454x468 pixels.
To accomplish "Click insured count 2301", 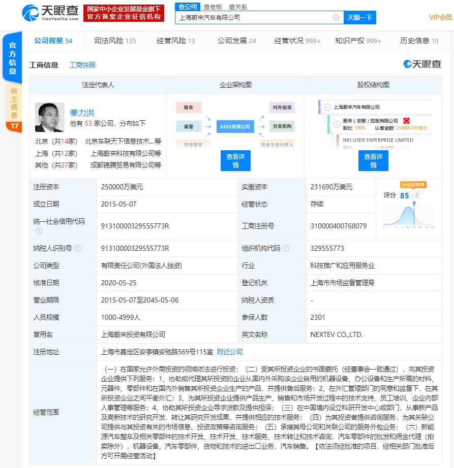I will click(x=318, y=317).
